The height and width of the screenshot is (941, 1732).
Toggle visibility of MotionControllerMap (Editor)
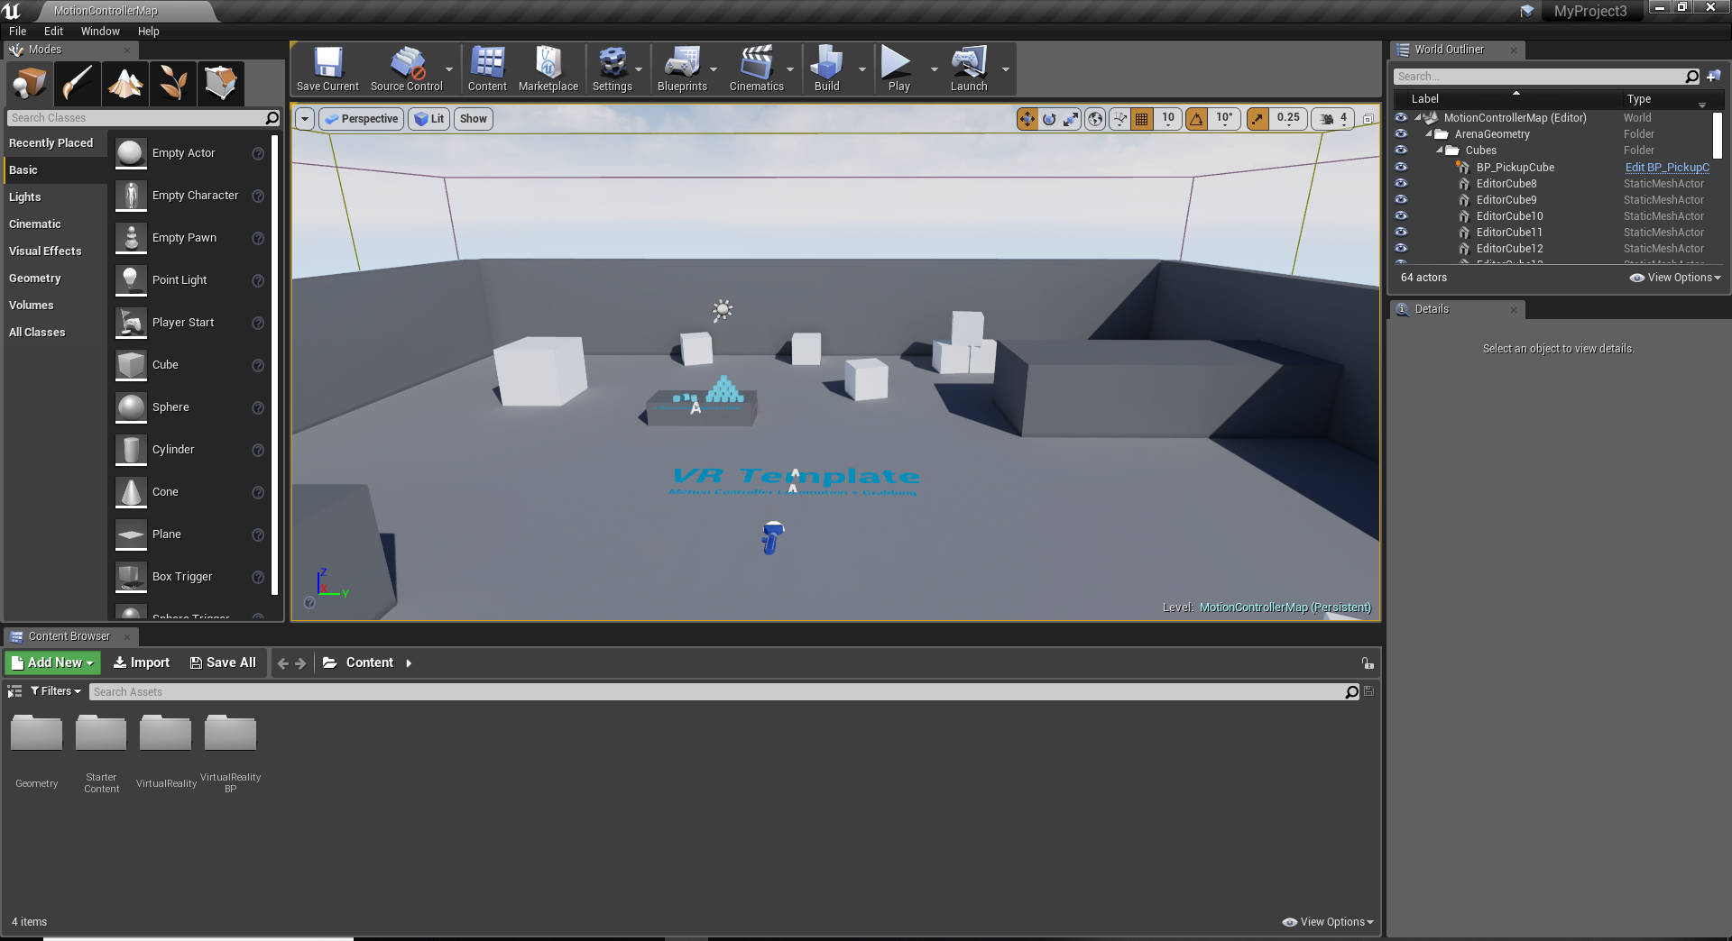[1401, 118]
